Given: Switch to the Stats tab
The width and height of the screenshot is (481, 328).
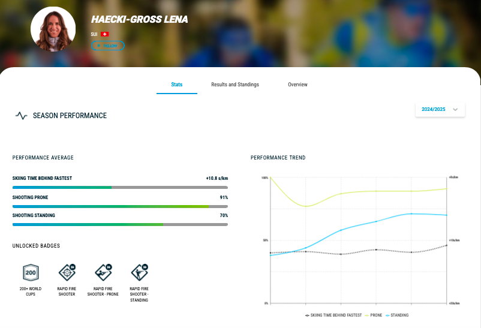Looking at the screenshot, I should (x=176, y=85).
